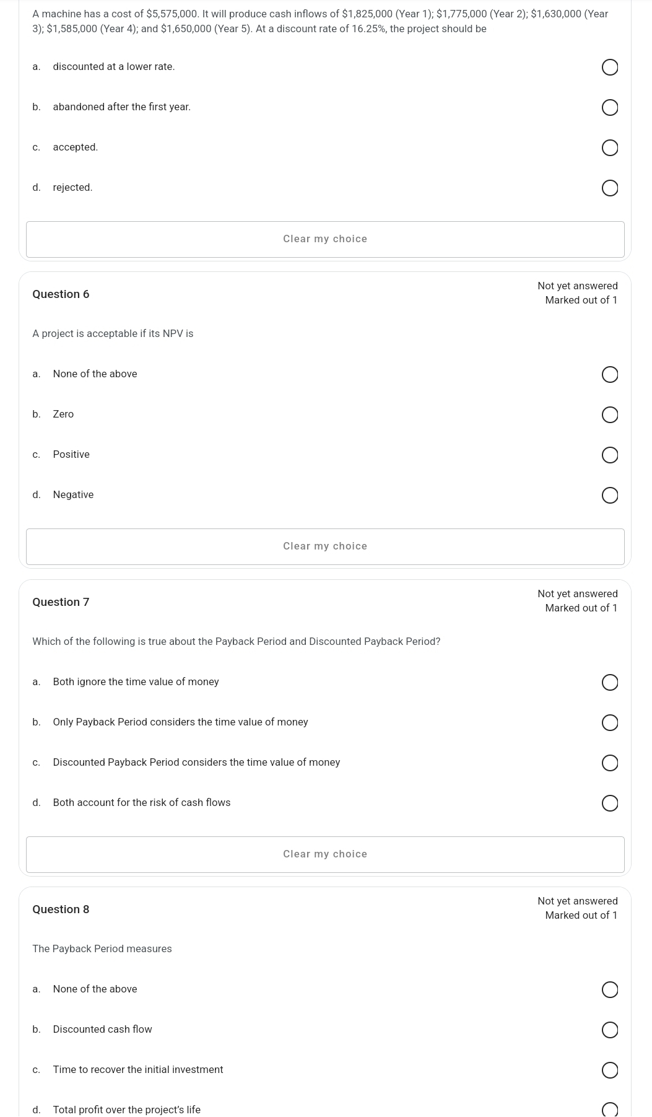Clear choice for the machine cost question
The width and height of the screenshot is (652, 1117).
(x=325, y=239)
